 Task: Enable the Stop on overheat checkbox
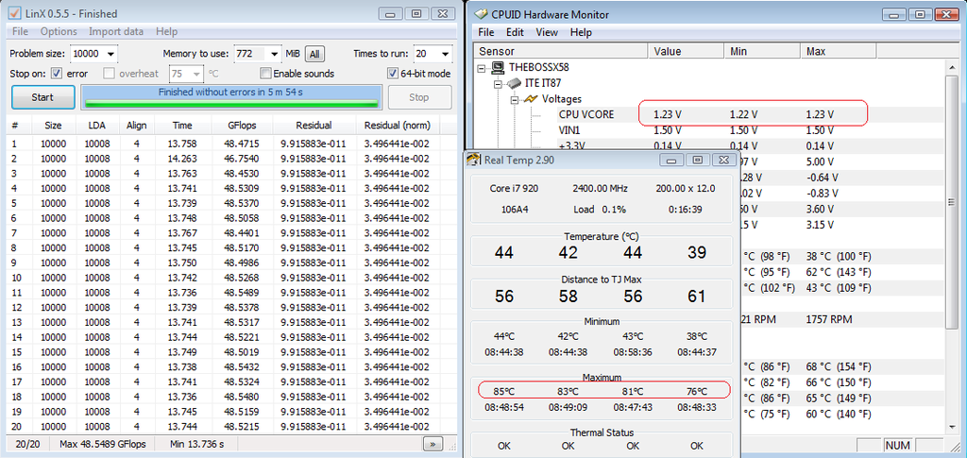pos(110,74)
